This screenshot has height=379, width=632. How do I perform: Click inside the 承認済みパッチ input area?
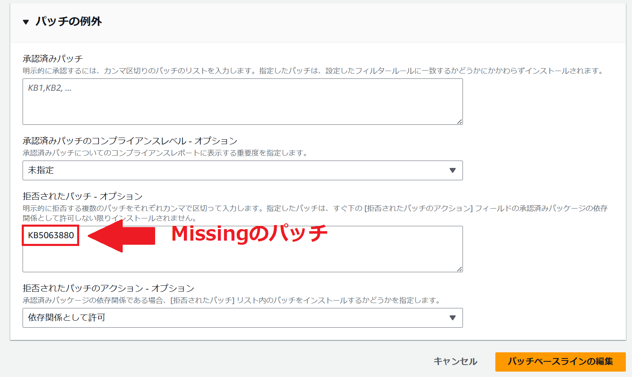[242, 101]
